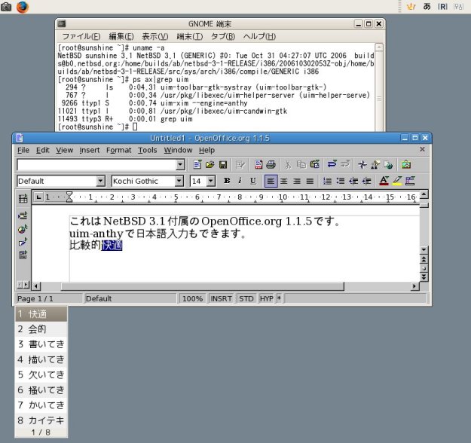Click the Cut scissors icon

pos(288,164)
